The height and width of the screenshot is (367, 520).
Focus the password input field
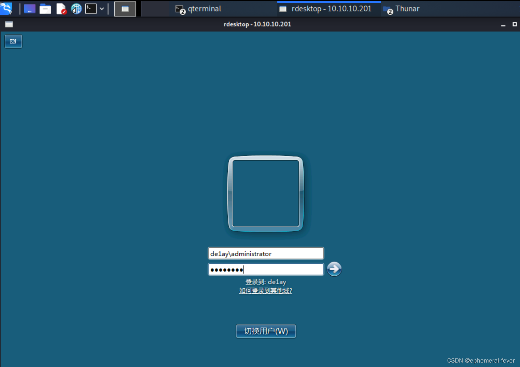click(266, 269)
